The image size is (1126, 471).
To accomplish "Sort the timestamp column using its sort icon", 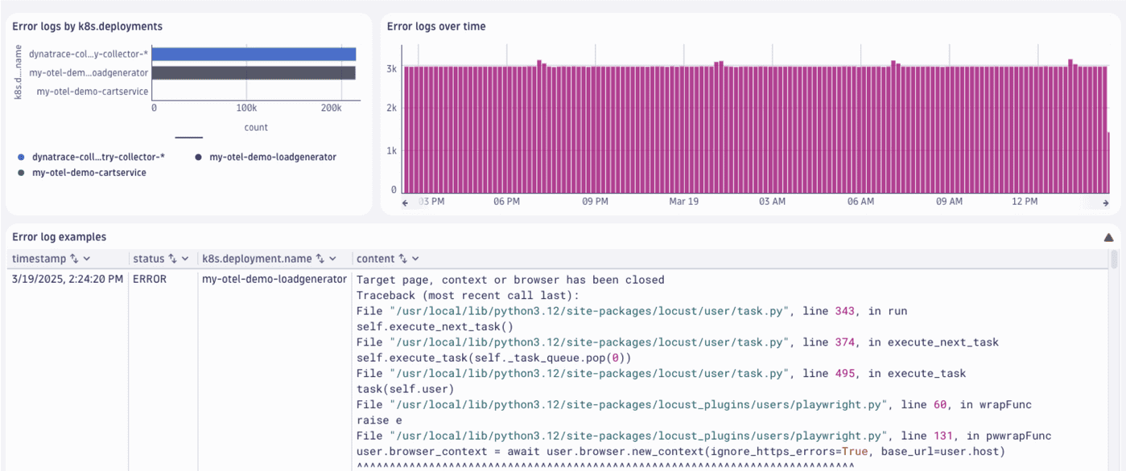I will pos(74,258).
